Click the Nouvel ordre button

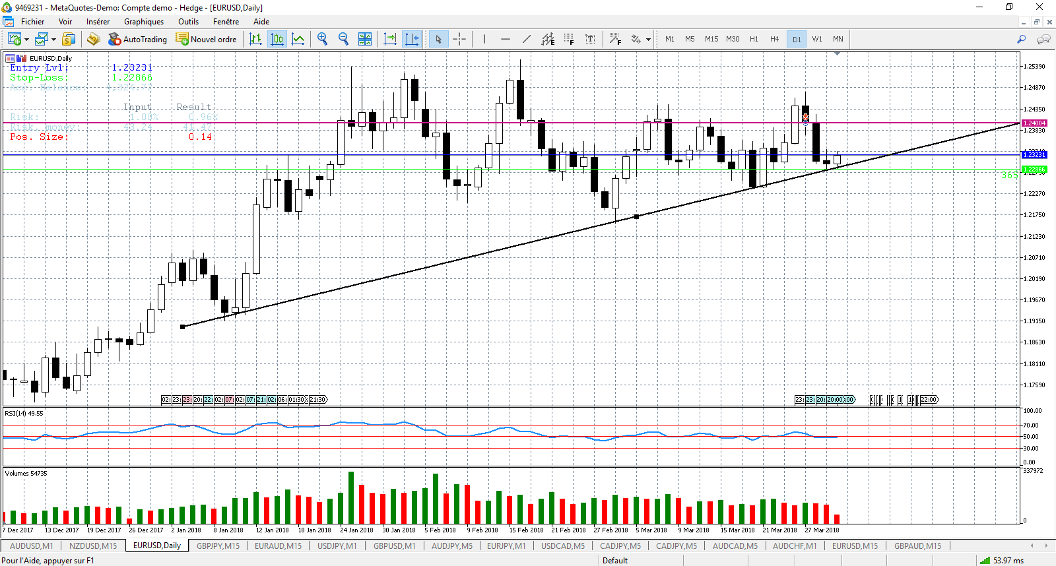click(206, 39)
